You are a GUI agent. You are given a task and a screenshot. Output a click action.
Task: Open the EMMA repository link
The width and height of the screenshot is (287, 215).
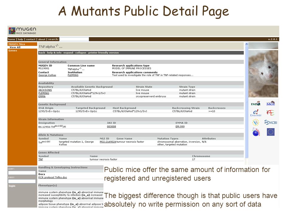42,96
